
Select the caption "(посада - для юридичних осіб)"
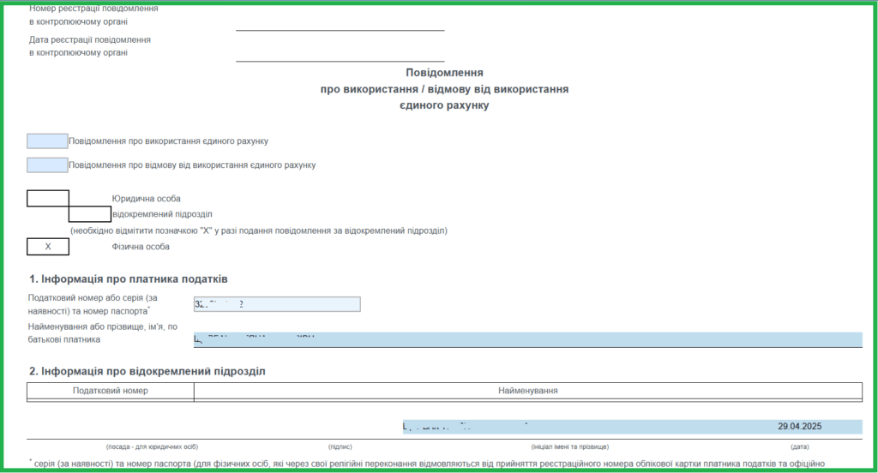(x=152, y=446)
